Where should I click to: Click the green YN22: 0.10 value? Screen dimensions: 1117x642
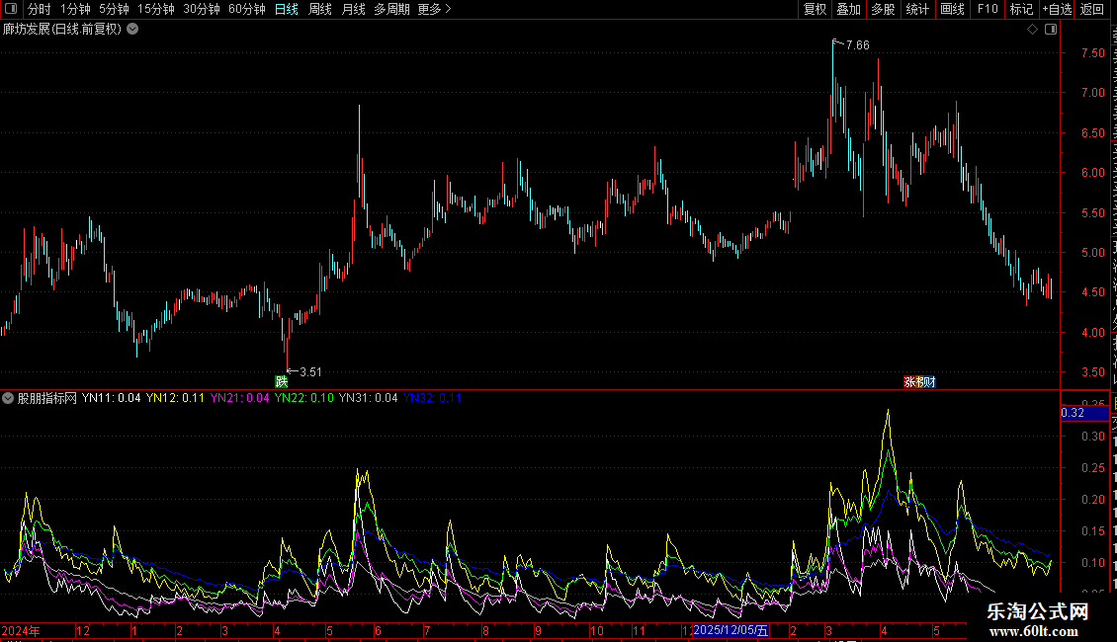pos(304,398)
